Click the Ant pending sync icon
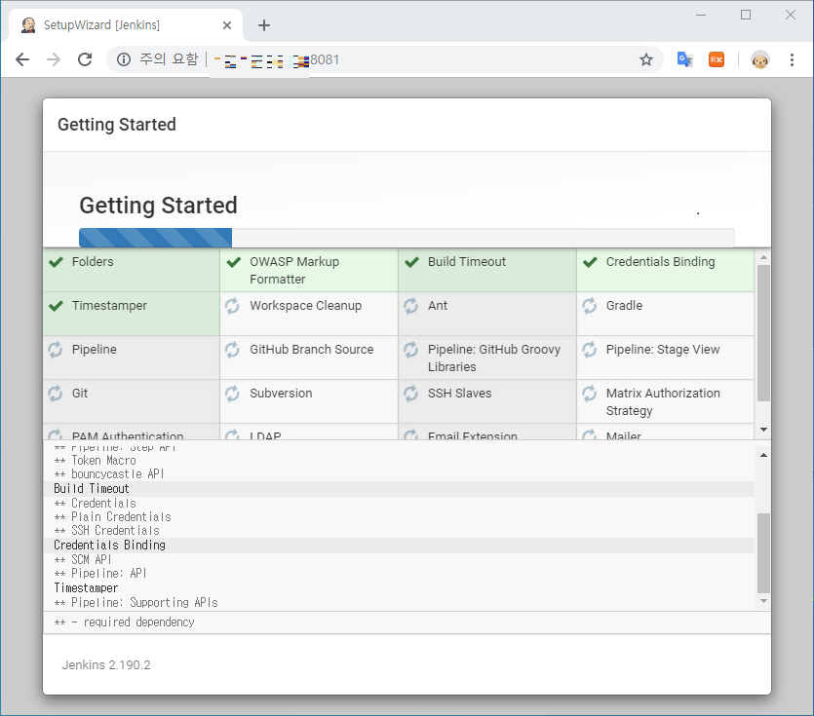This screenshot has height=716, width=814. 410,306
